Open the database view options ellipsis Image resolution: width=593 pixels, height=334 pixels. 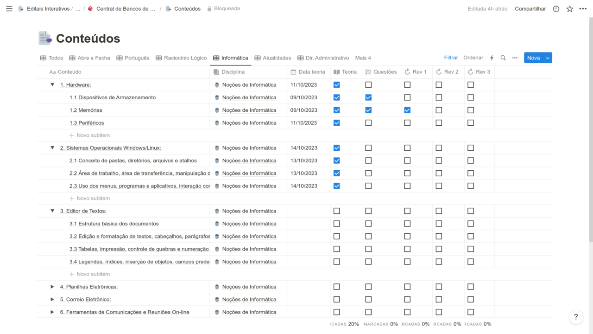pyautogui.click(x=515, y=58)
